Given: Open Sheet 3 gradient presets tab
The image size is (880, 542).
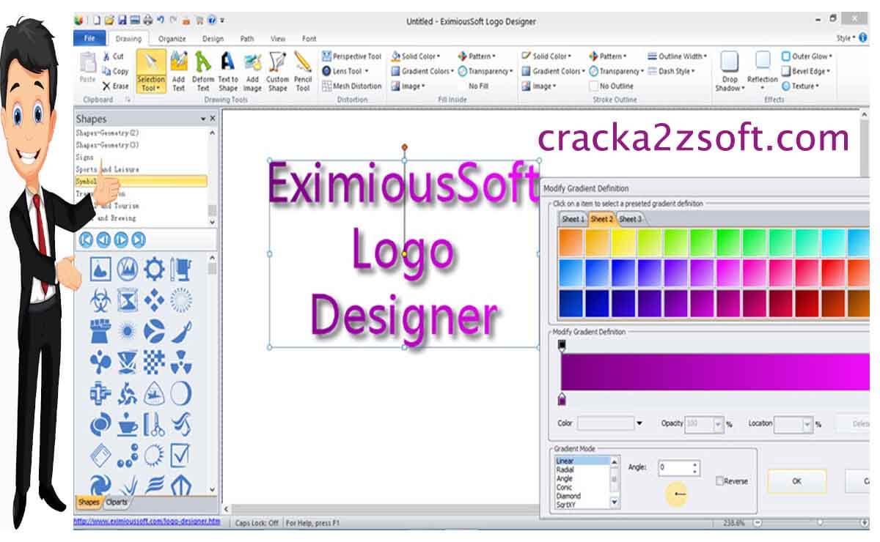Looking at the screenshot, I should tap(630, 219).
